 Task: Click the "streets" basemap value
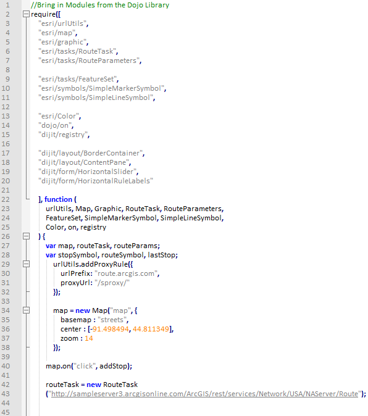pos(112,320)
